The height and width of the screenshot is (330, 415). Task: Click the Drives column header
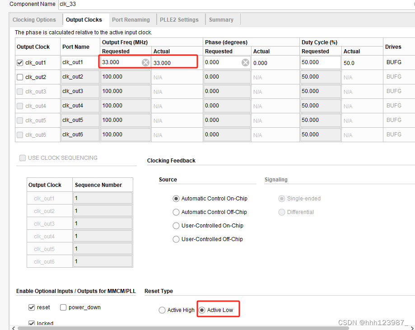pyautogui.click(x=393, y=47)
